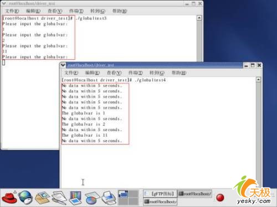The image size is (277, 207).
Task: Open window menu of back terminal
Action: (4, 3)
